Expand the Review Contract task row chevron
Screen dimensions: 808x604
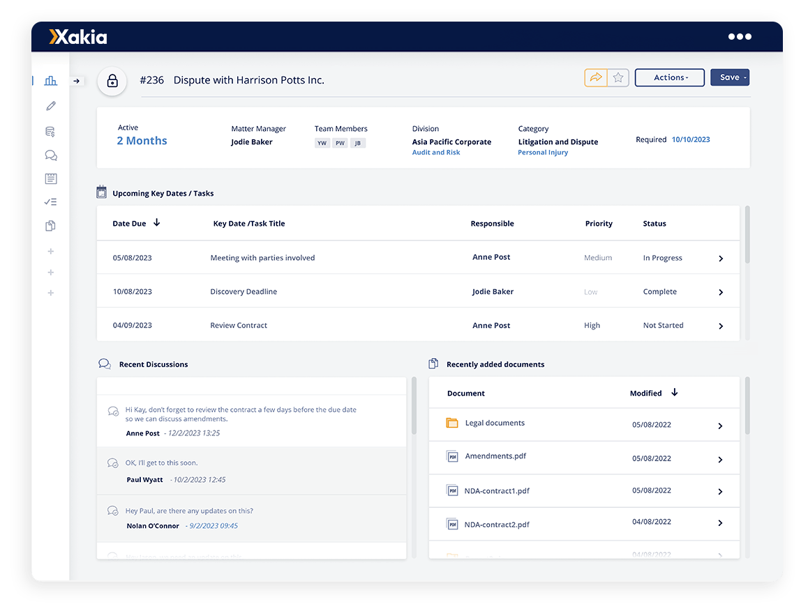(x=721, y=326)
